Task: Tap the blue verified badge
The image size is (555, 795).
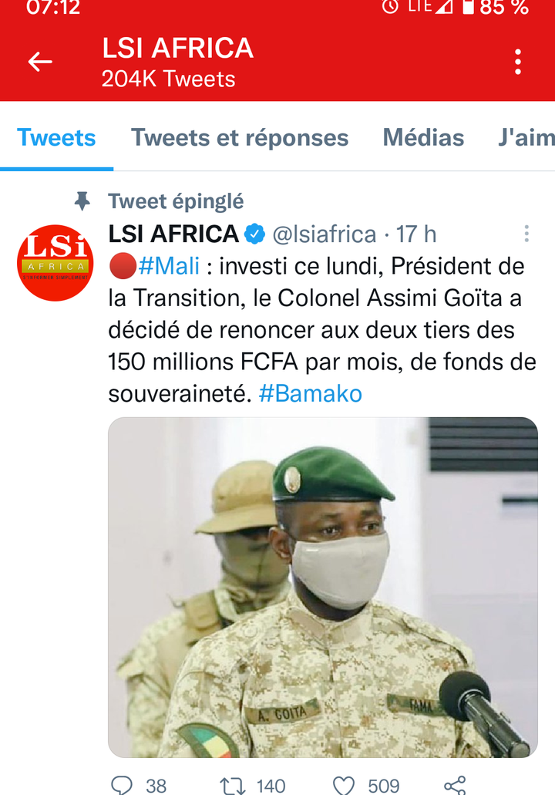Action: (x=255, y=234)
